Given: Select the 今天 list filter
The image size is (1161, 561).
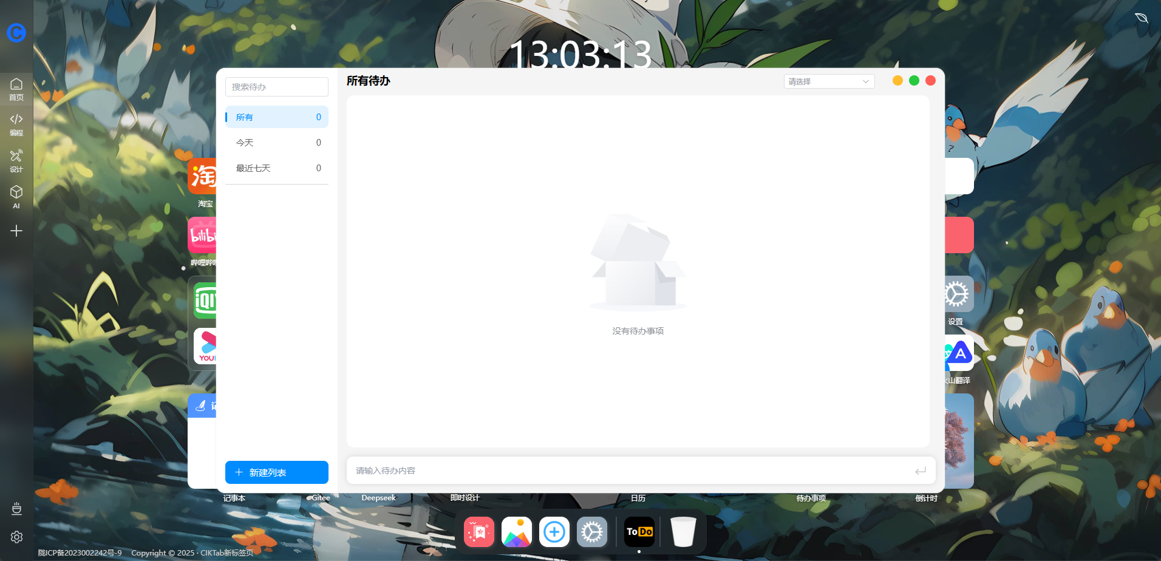Looking at the screenshot, I should [277, 143].
